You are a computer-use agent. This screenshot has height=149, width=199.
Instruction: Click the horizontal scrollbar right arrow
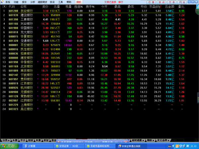(x=197, y=140)
